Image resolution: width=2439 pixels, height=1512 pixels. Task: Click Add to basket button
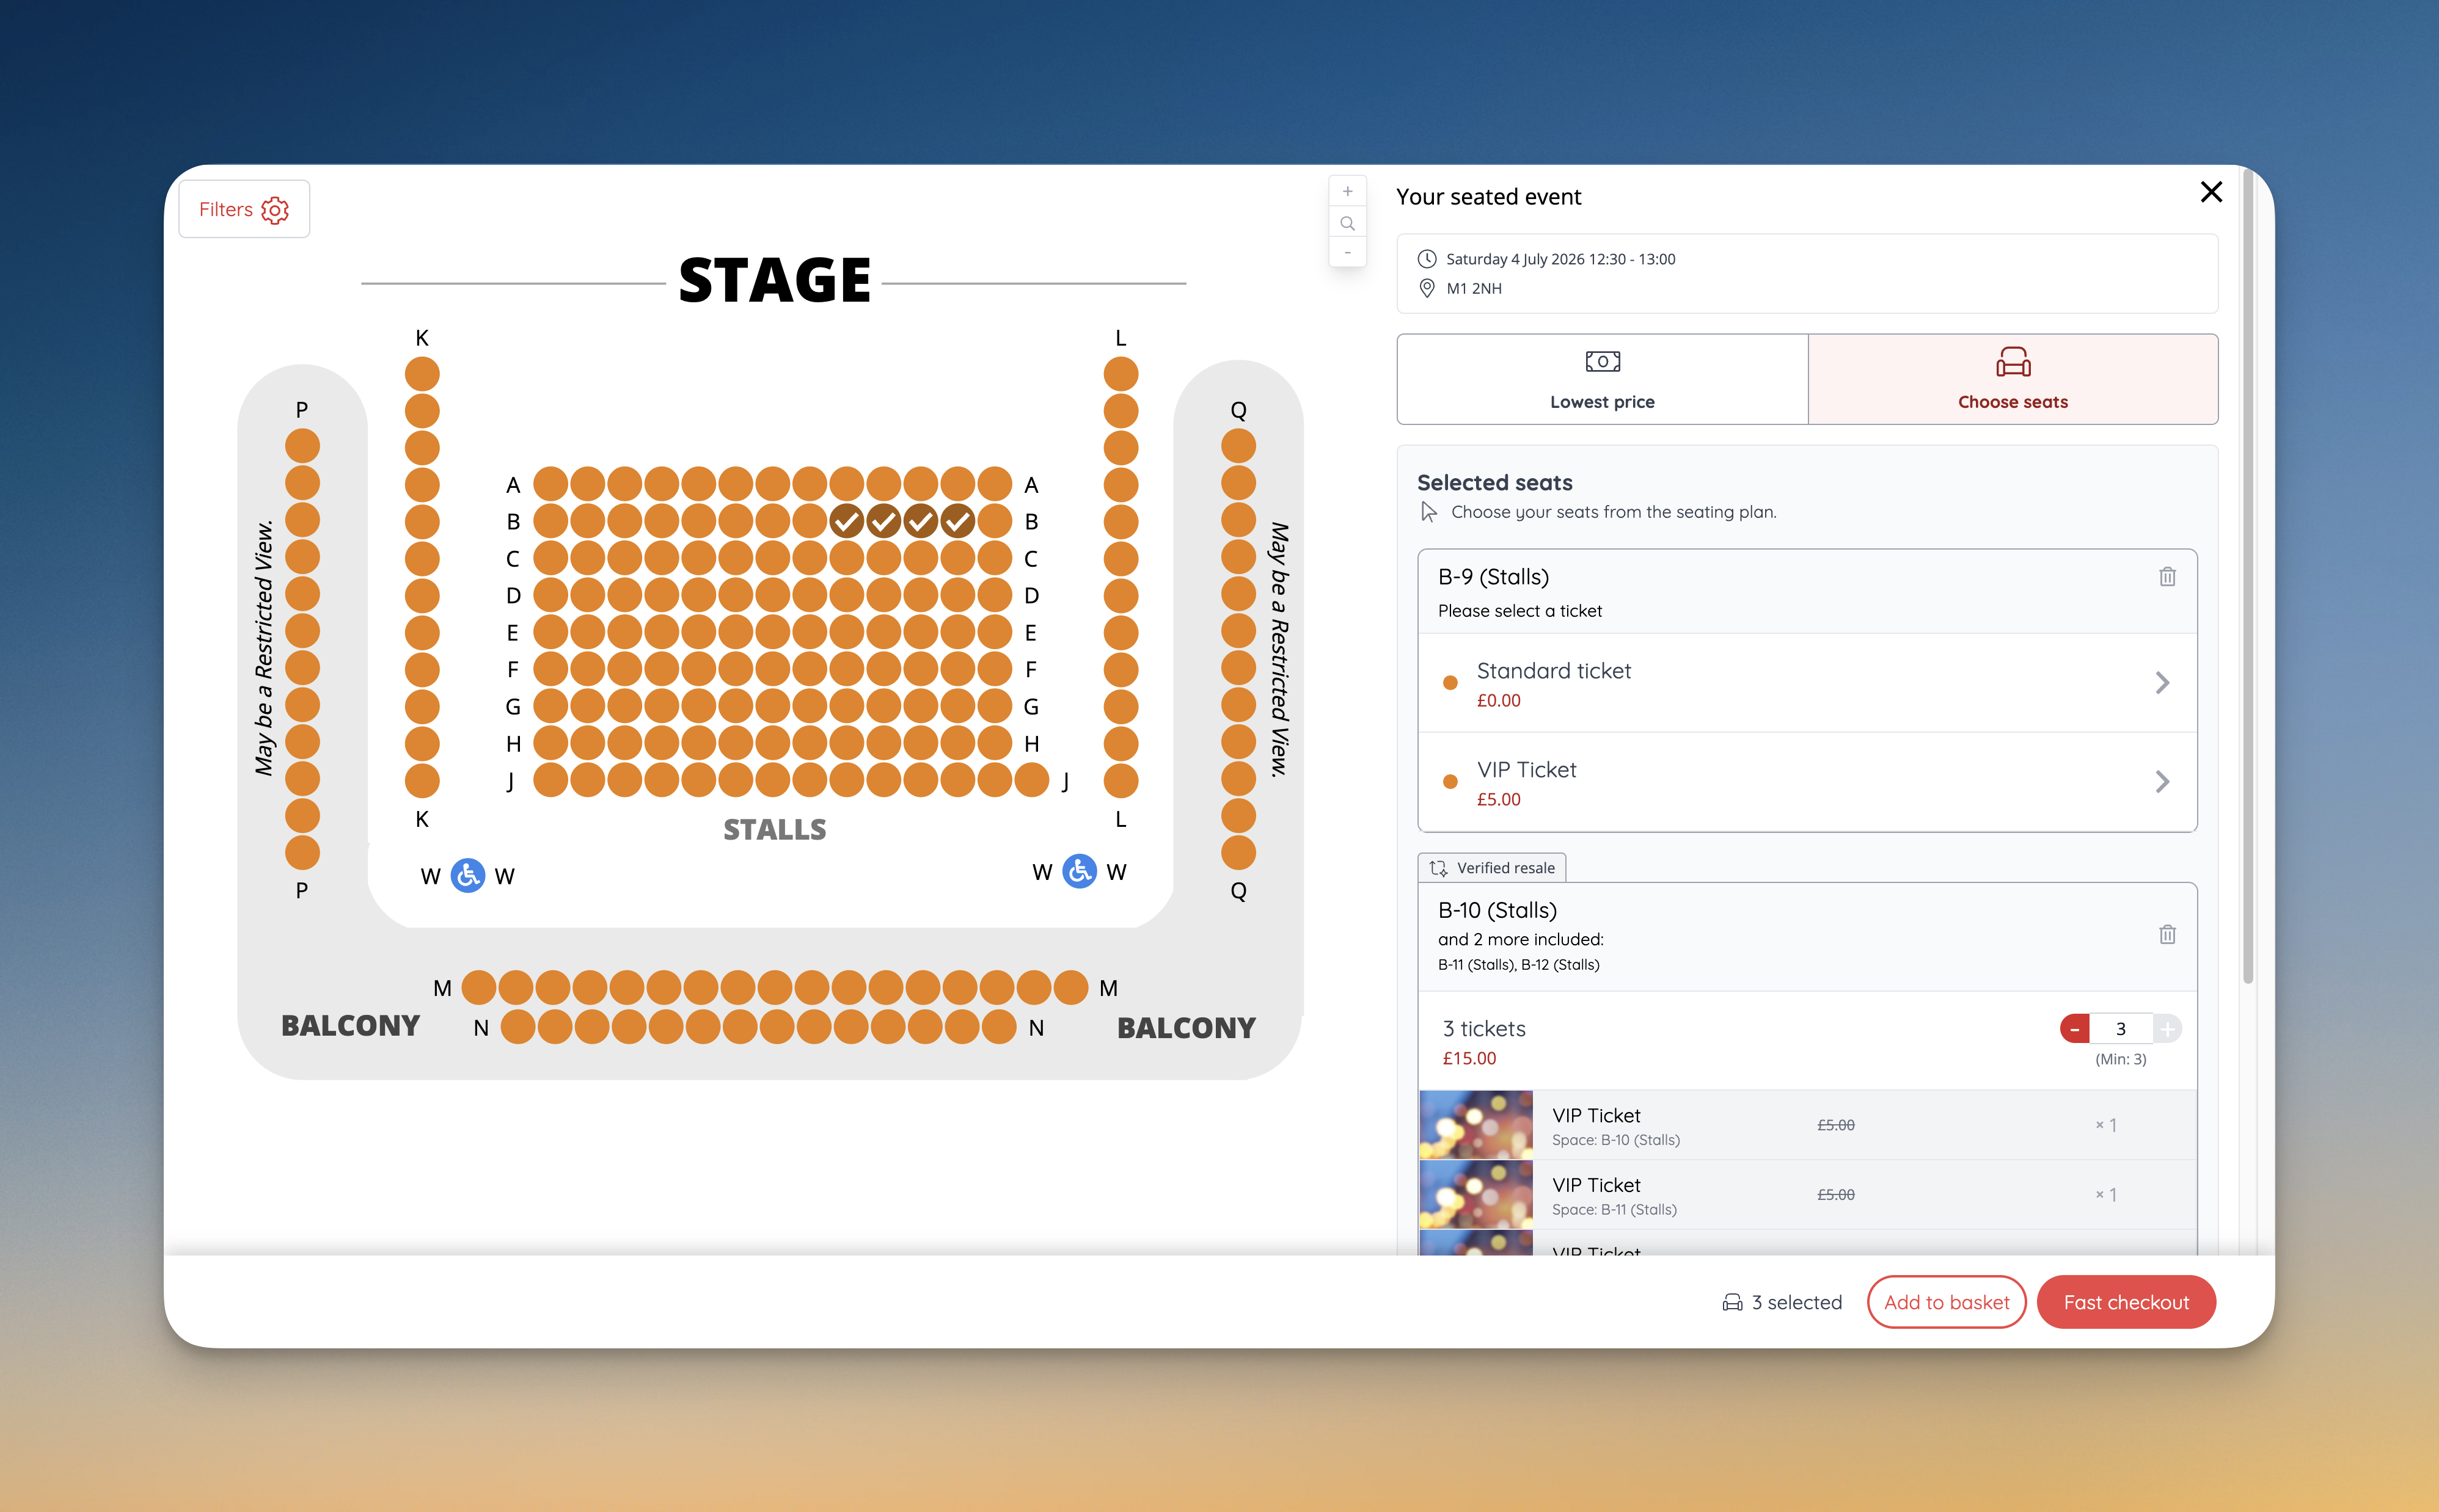click(1946, 1302)
